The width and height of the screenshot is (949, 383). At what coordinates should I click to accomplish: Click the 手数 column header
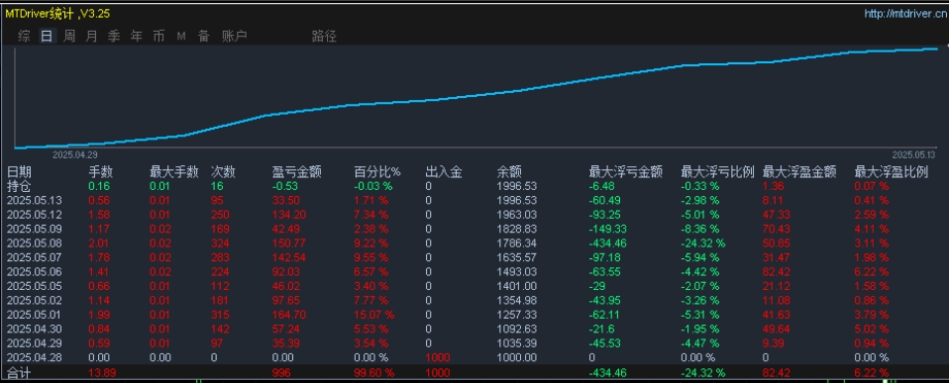point(101,172)
